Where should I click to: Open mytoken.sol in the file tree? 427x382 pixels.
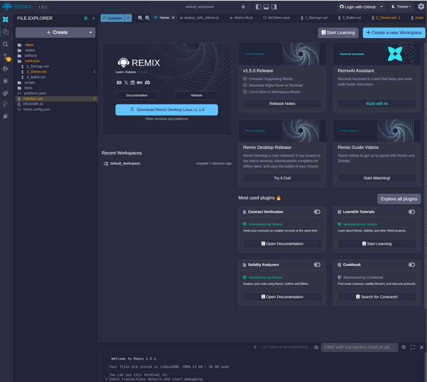point(56,99)
